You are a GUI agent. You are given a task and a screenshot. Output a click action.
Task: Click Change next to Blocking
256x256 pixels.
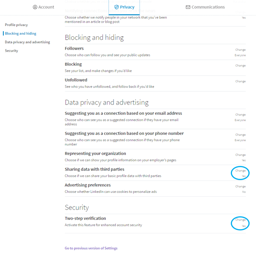coord(240,65)
